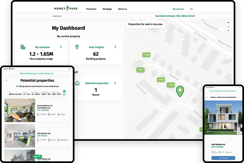Screen dimensions: 244x163
Task: Click the Apartment type icon
Action: [58, 140]
